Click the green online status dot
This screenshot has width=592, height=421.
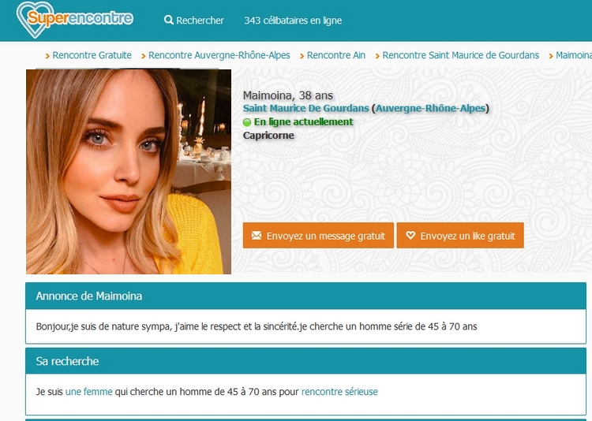(247, 122)
